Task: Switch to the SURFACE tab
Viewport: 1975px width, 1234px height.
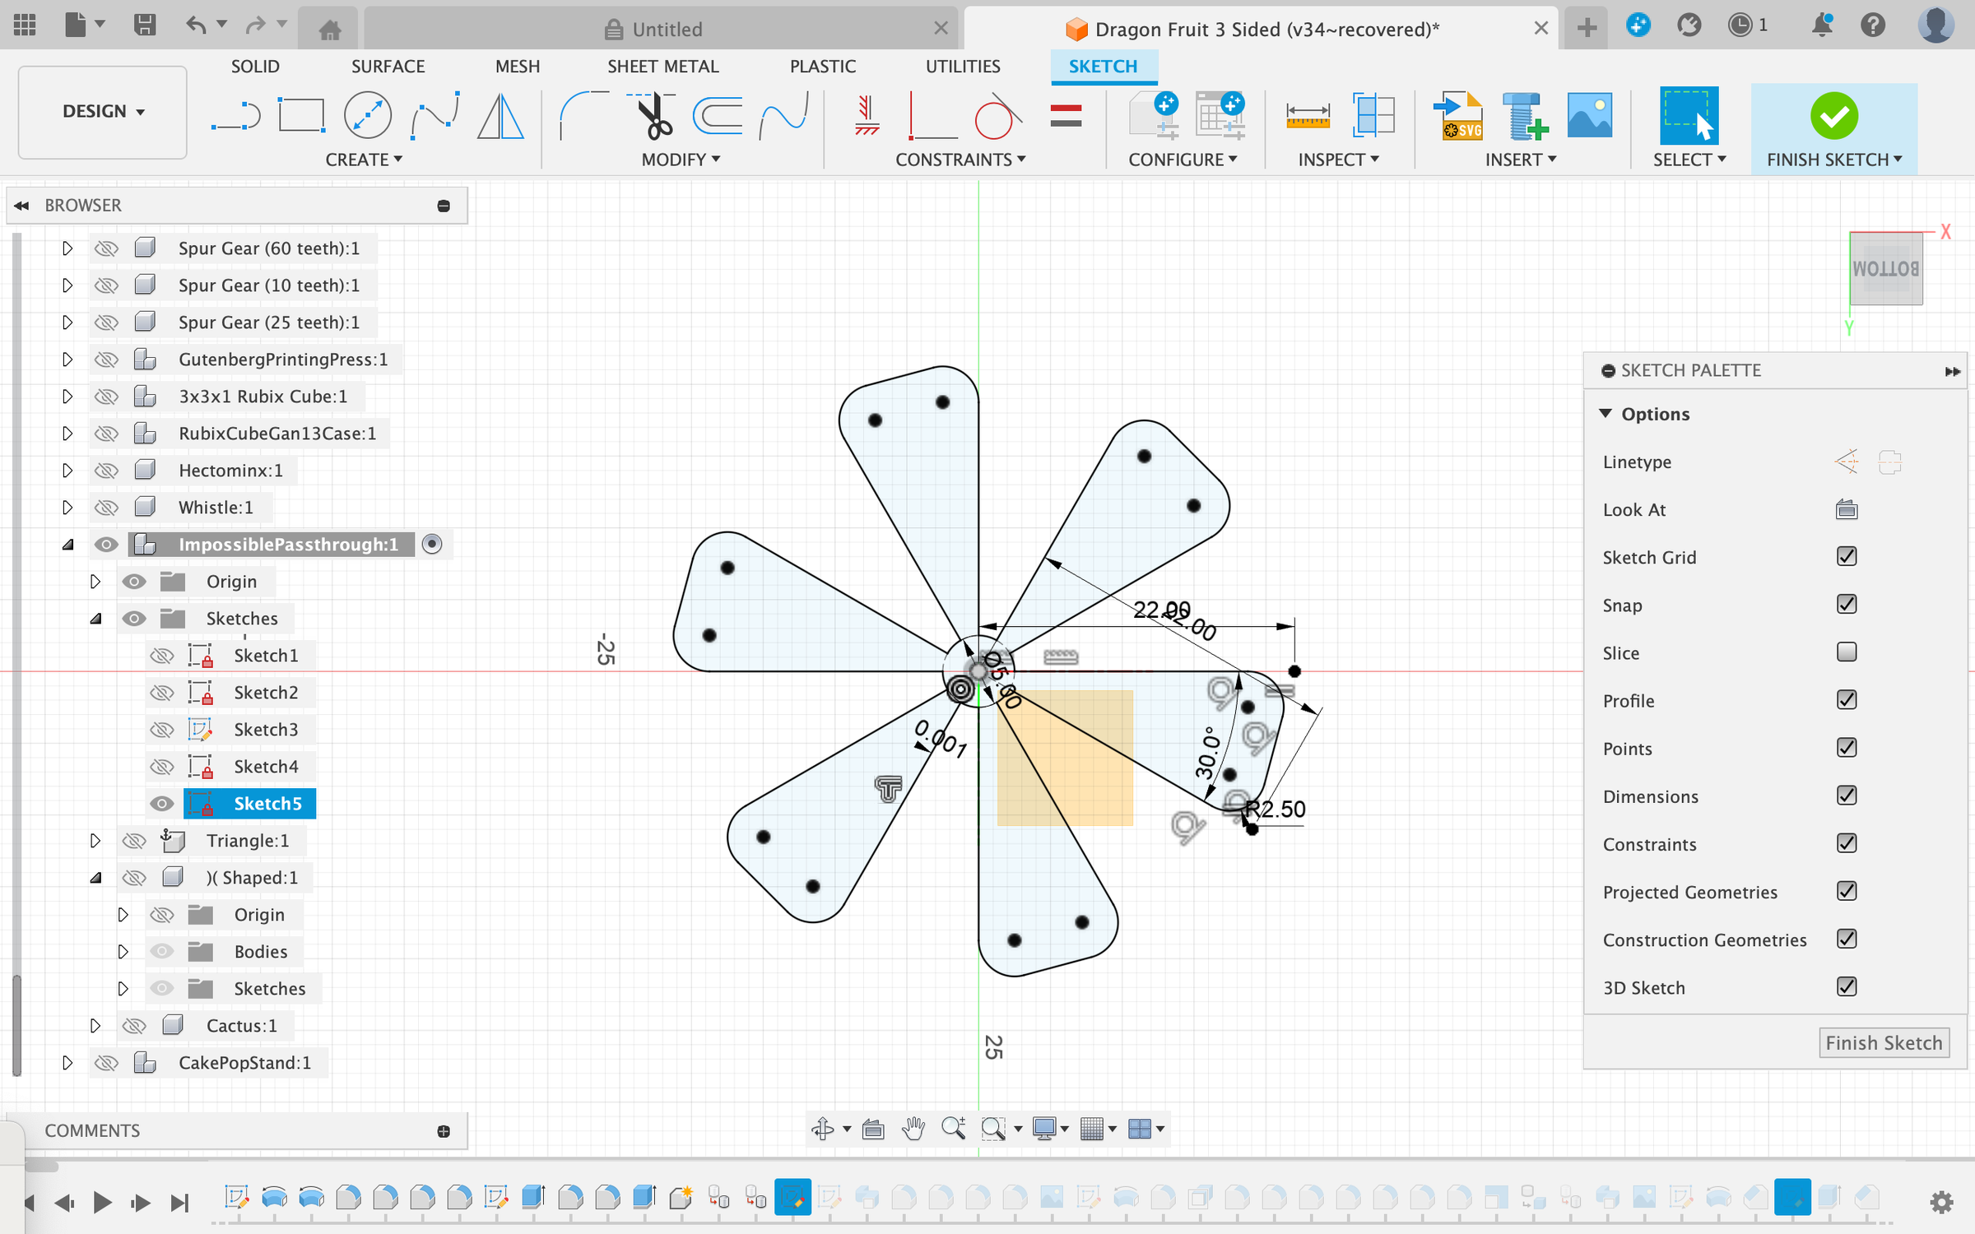Action: (x=388, y=67)
